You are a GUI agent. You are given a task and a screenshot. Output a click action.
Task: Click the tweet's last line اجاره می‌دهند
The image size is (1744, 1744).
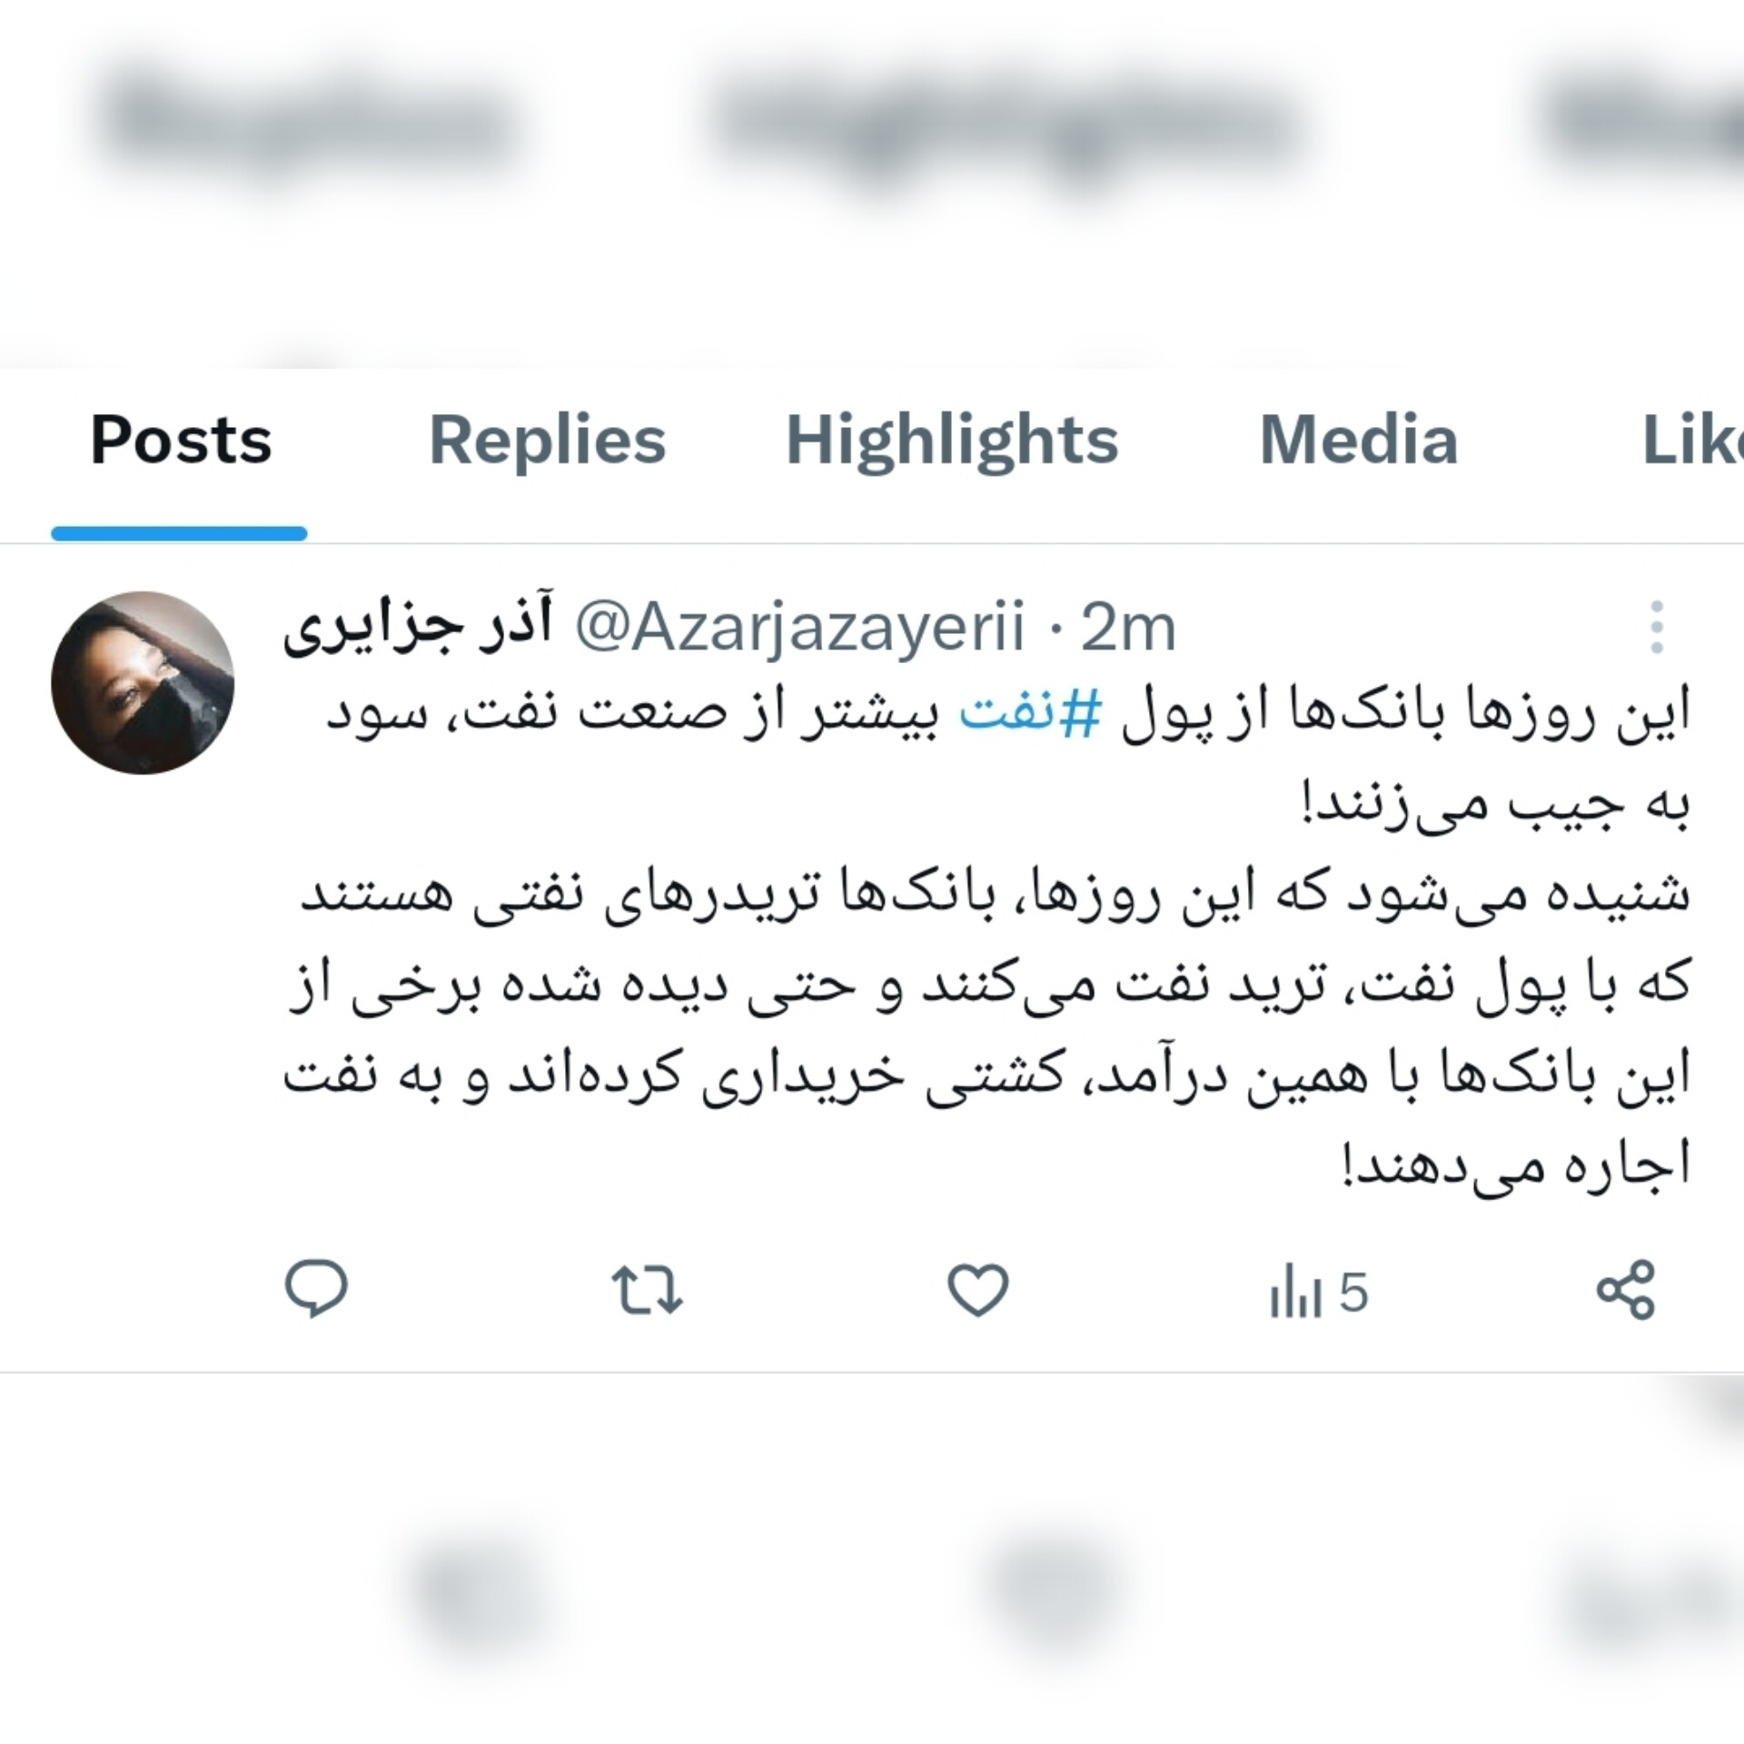(1515, 1166)
